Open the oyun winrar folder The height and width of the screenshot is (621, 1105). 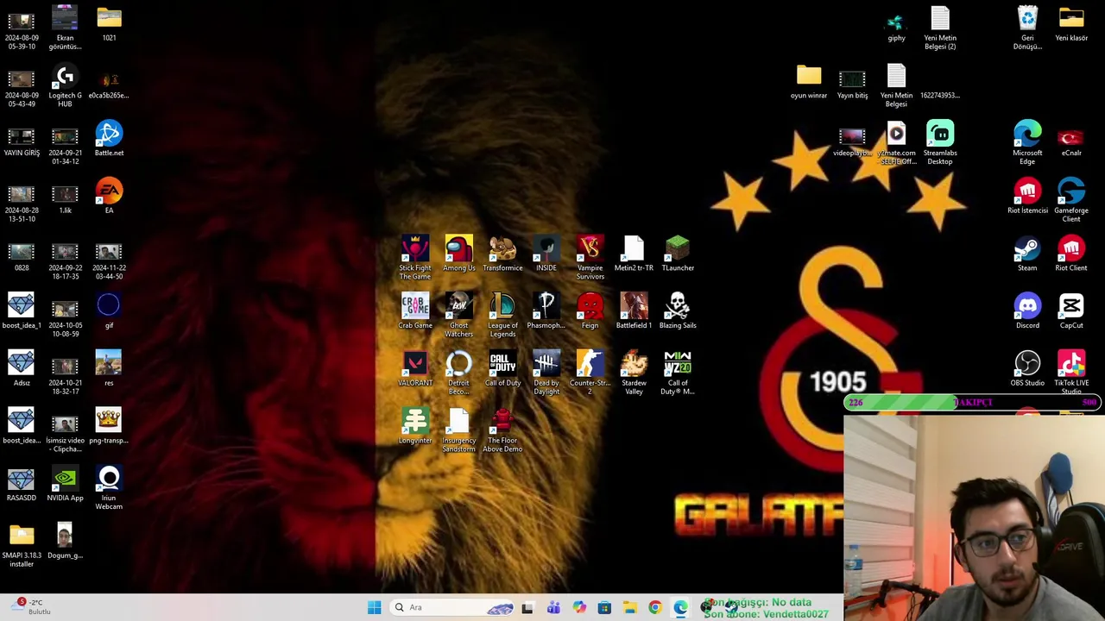click(x=809, y=81)
